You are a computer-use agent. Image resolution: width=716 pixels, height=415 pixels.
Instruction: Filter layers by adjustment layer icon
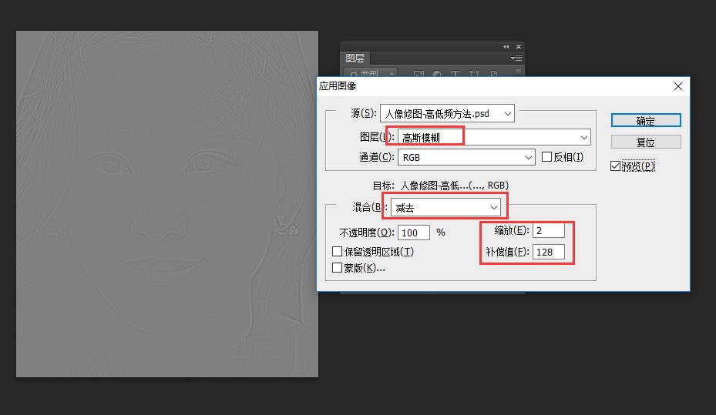click(x=437, y=73)
